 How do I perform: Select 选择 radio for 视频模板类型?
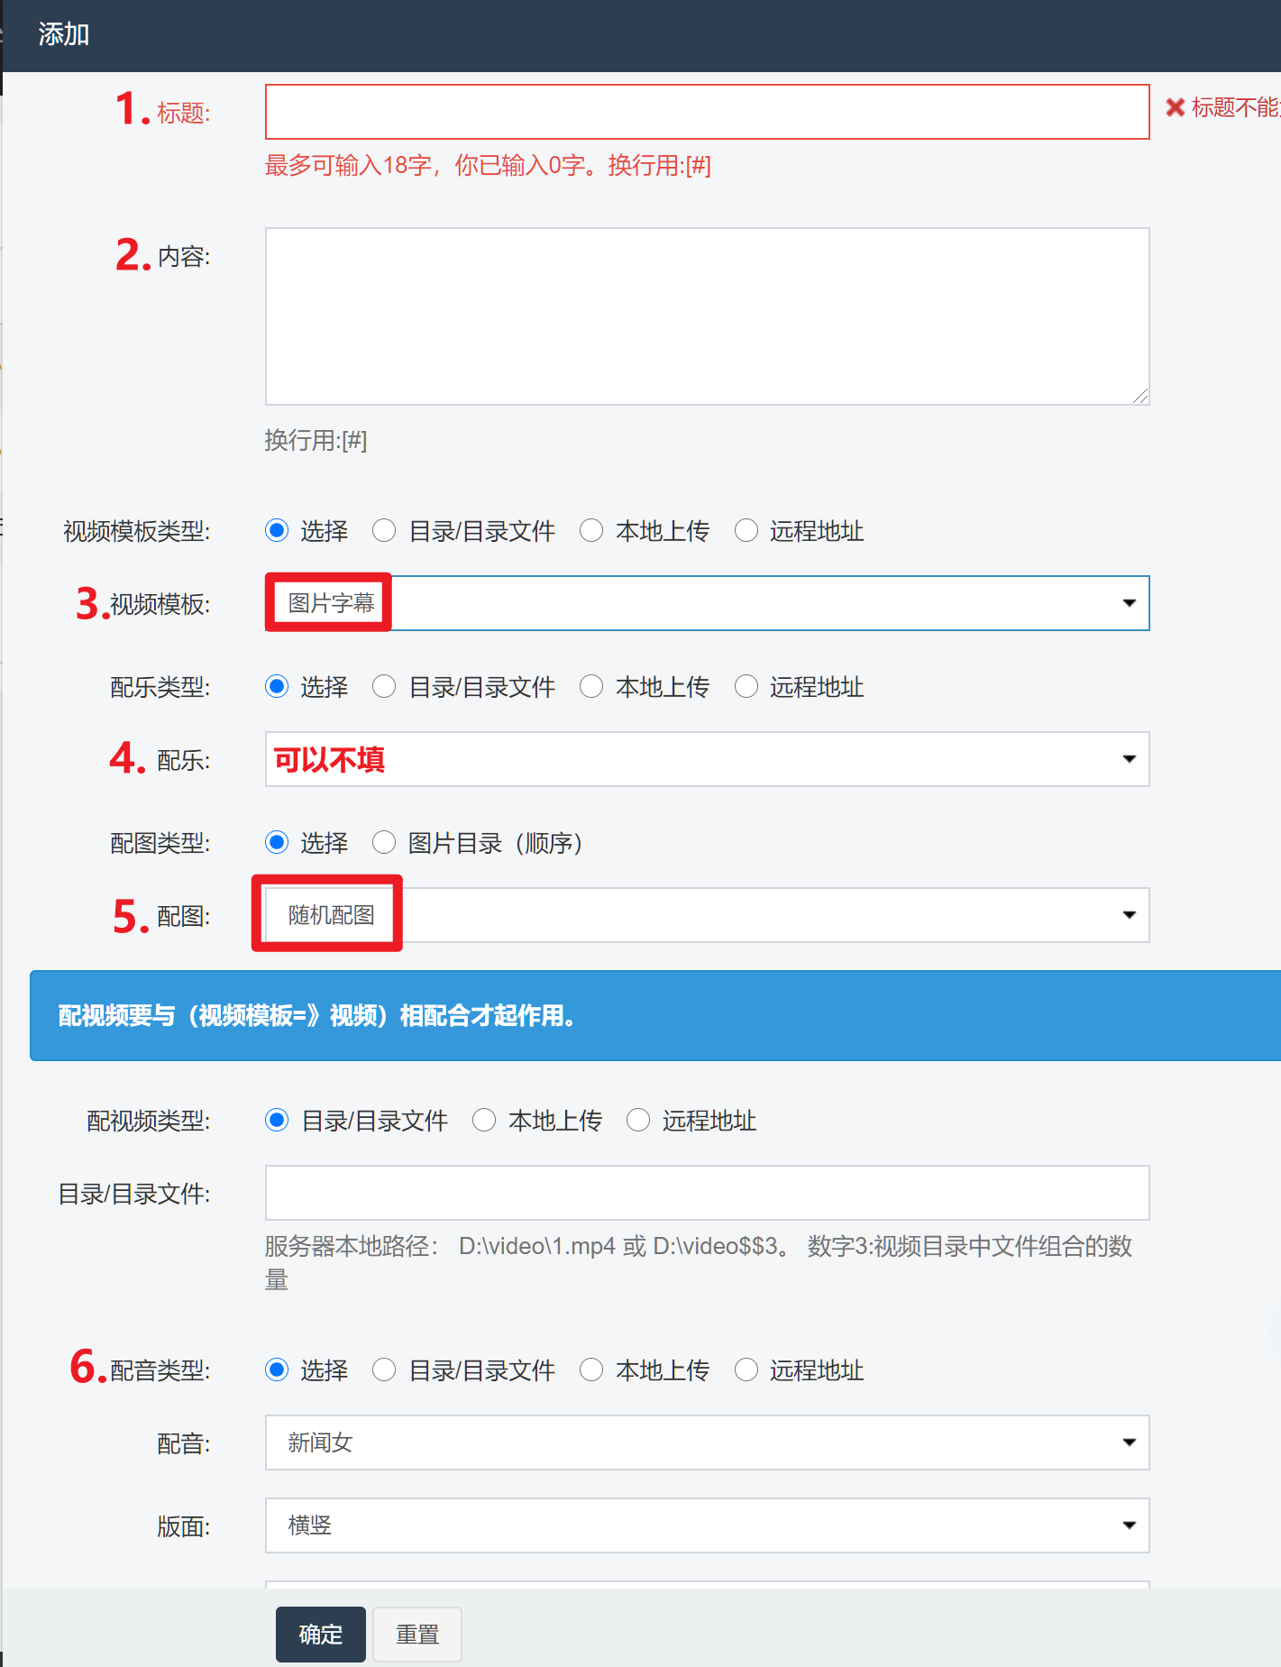(x=277, y=531)
